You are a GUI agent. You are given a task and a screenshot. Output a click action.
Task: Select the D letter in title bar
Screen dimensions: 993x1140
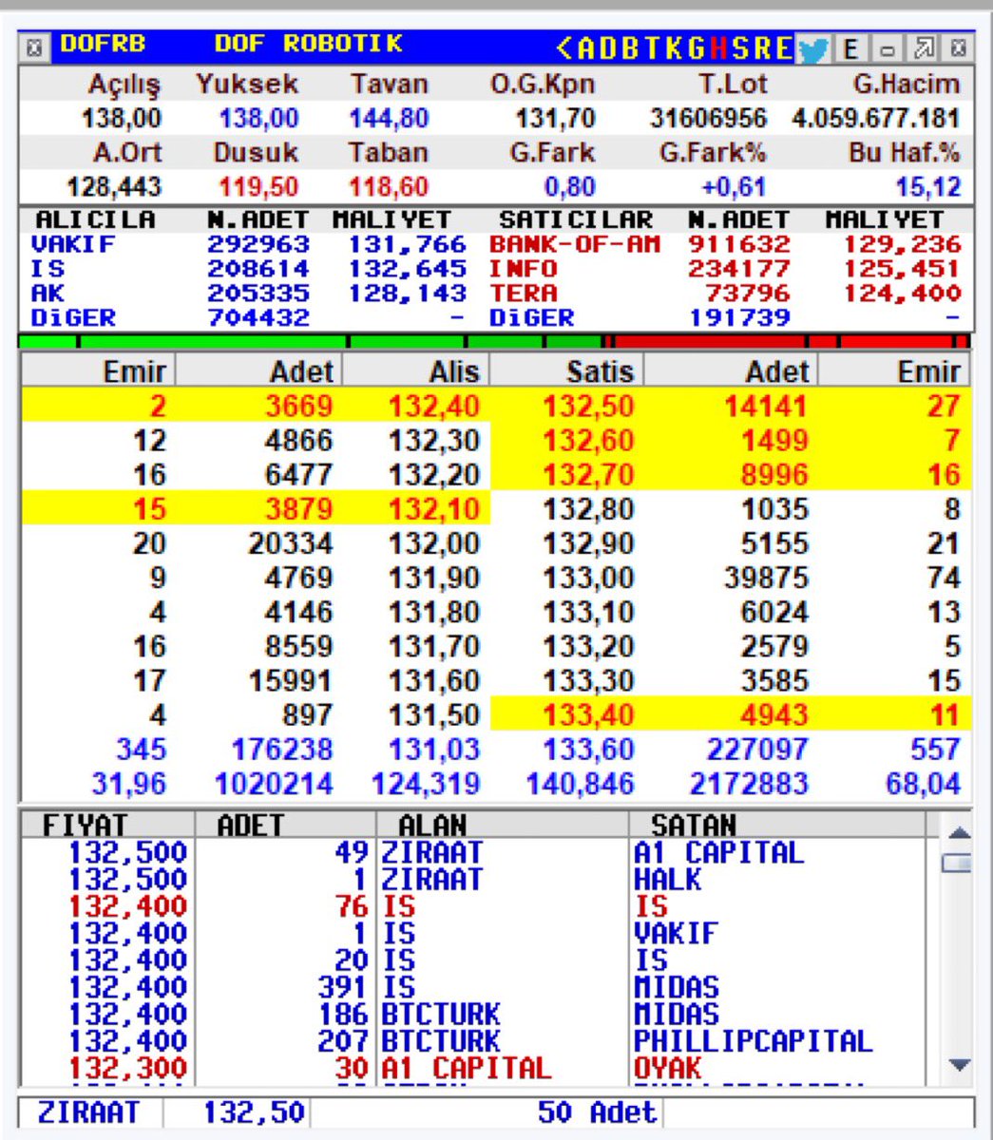pos(608,47)
